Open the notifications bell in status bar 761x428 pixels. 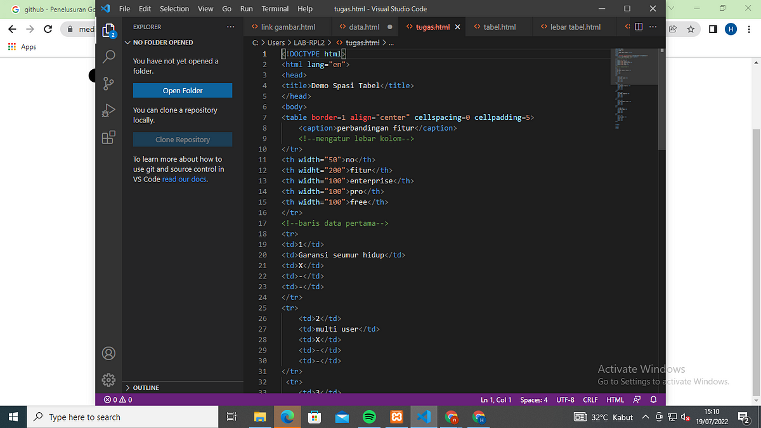point(653,400)
